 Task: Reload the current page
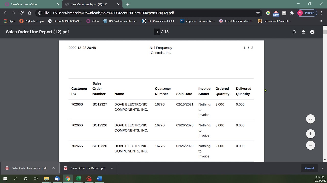click(22, 13)
